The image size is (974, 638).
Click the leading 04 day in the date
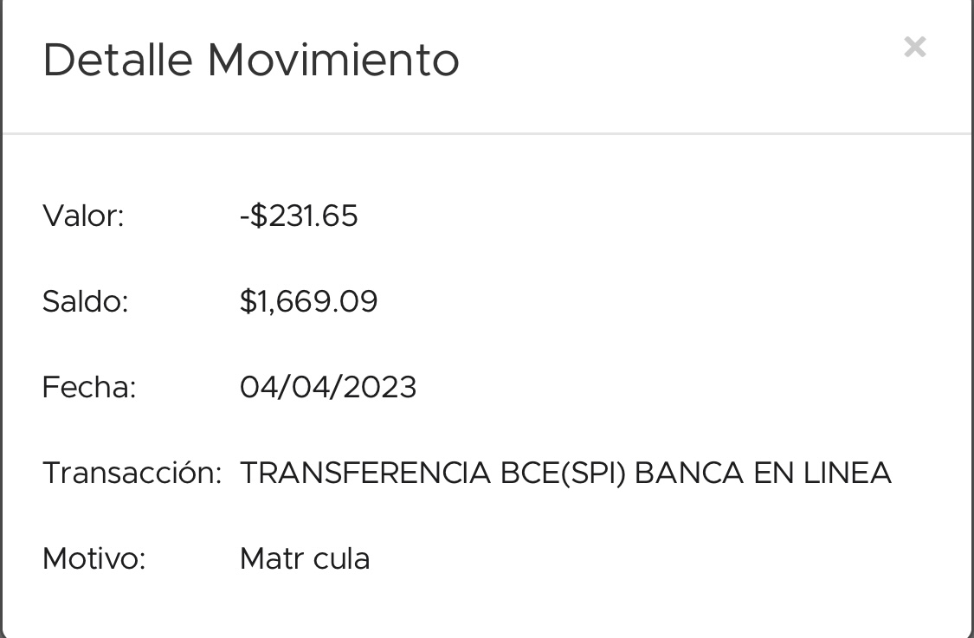(256, 387)
